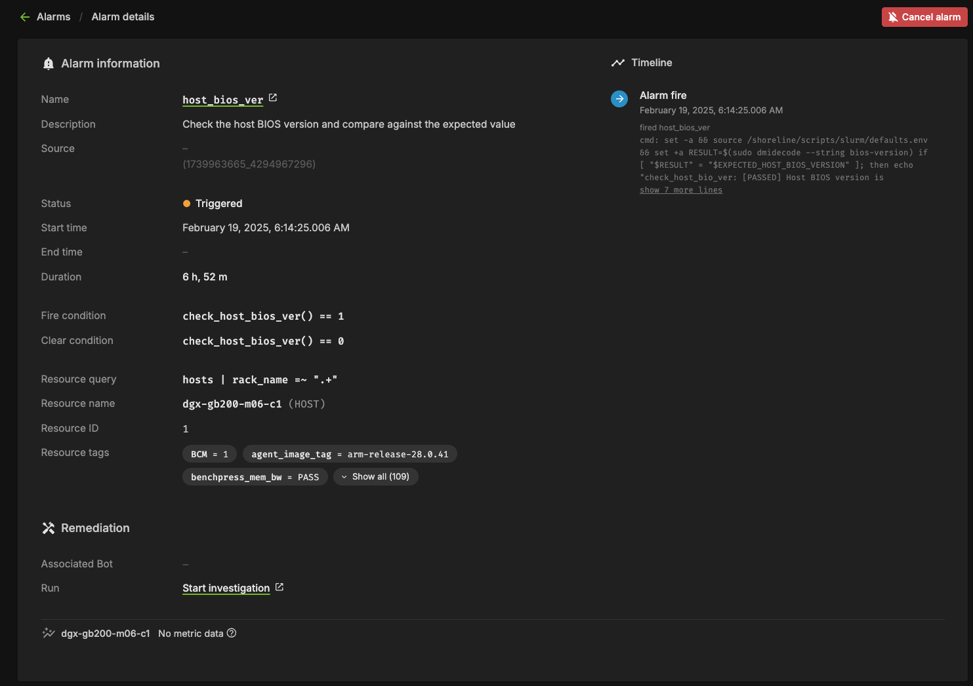This screenshot has height=686, width=973.
Task: Open the host_bios_ver alarm name link
Action: [222, 100]
